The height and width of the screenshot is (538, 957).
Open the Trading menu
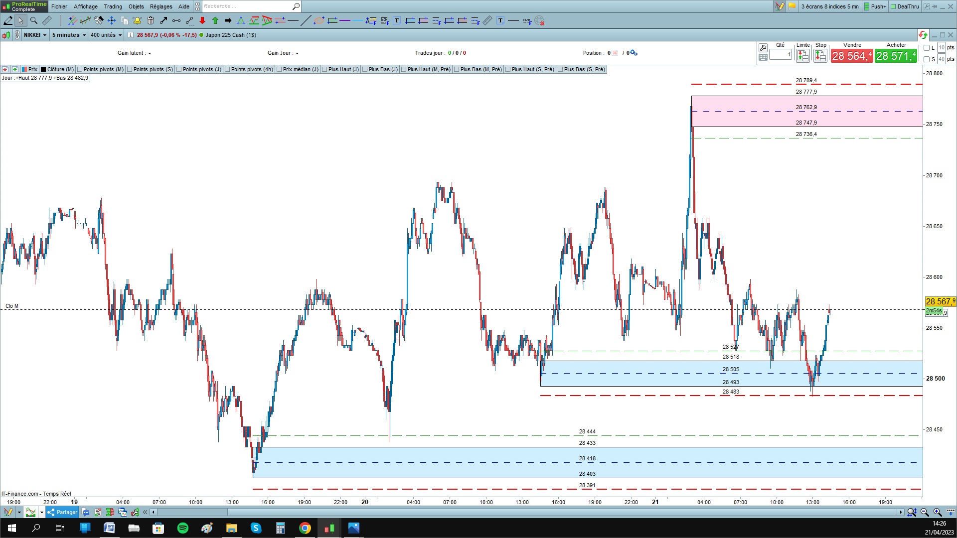(113, 6)
